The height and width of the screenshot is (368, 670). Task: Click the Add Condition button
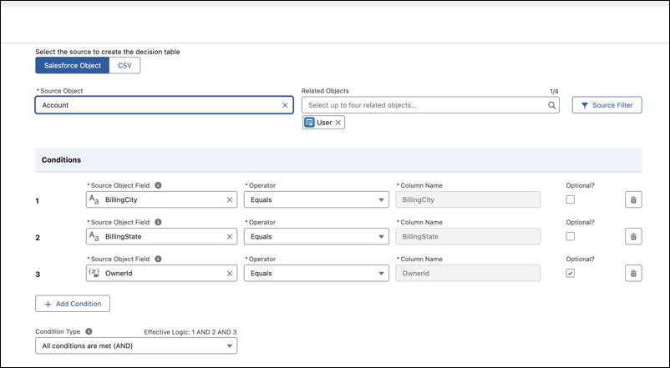click(x=73, y=304)
